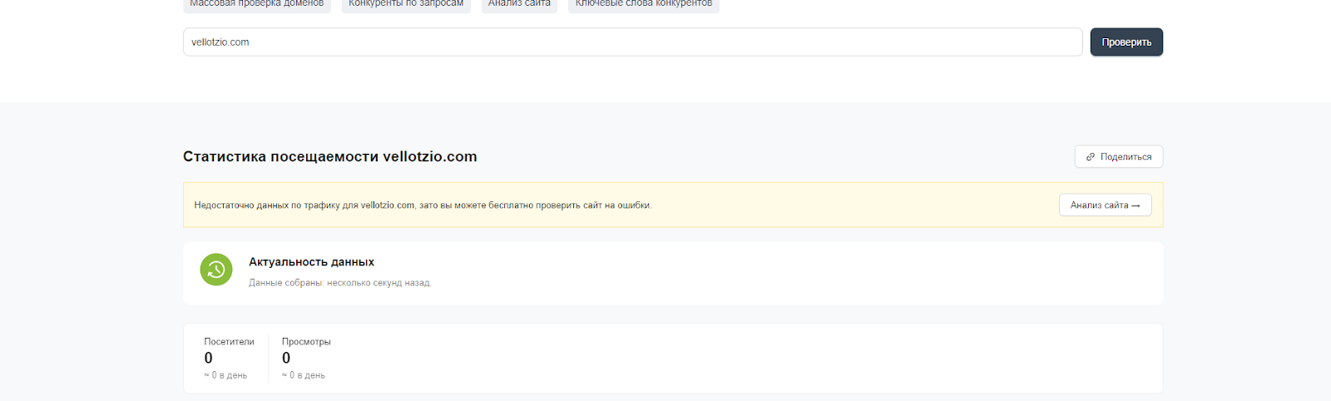Open the Массовая проверка доменов tab
This screenshot has width=1331, height=401.
[x=256, y=4]
